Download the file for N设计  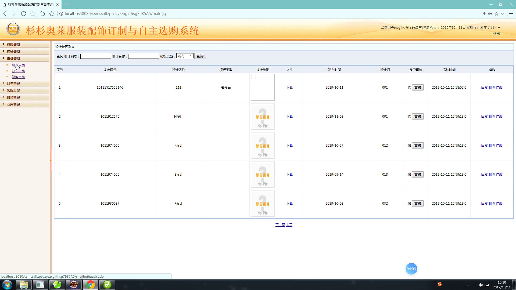[x=289, y=117]
